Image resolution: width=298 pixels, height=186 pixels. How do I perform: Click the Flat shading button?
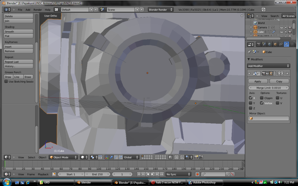[18, 36]
